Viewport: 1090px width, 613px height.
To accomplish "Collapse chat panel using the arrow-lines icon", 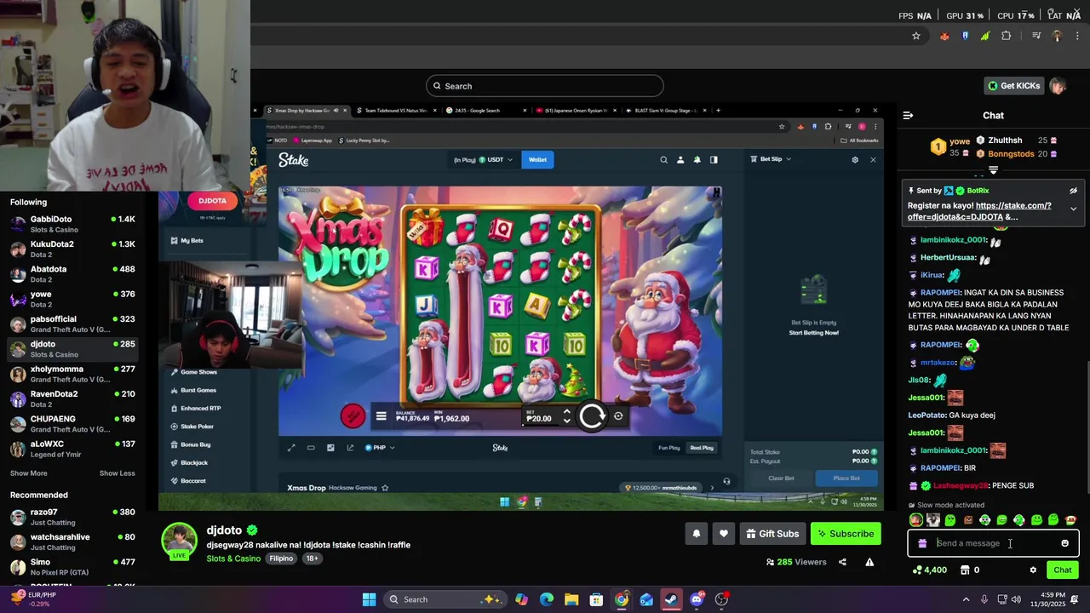I will 908,115.
